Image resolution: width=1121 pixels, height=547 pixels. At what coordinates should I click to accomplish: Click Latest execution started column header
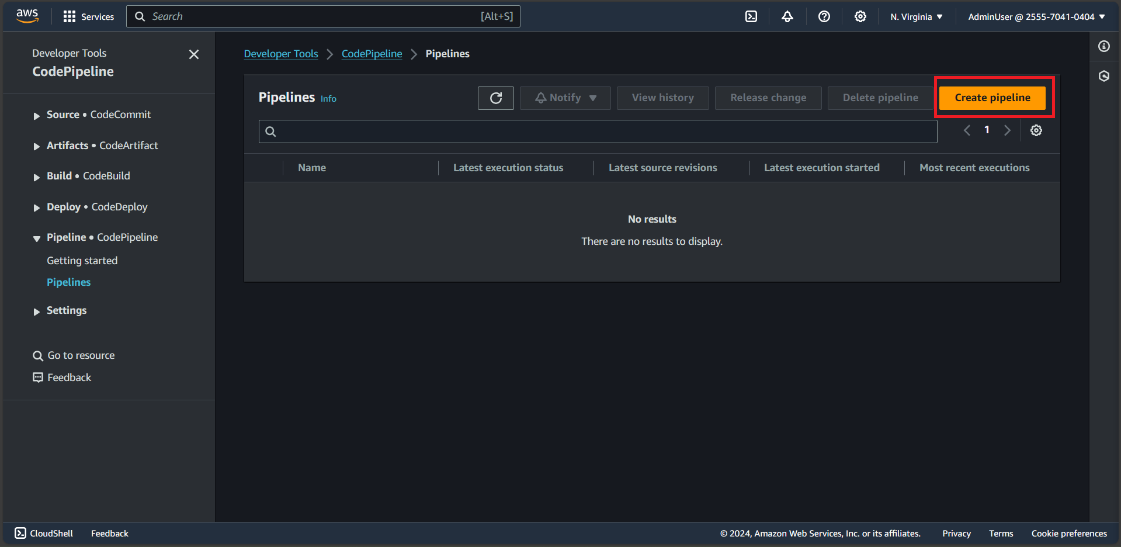click(821, 168)
